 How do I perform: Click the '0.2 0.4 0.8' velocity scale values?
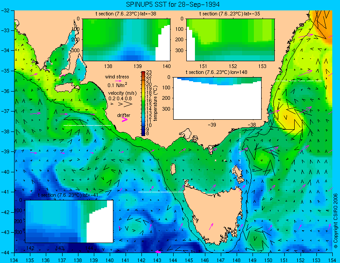pos(120,98)
